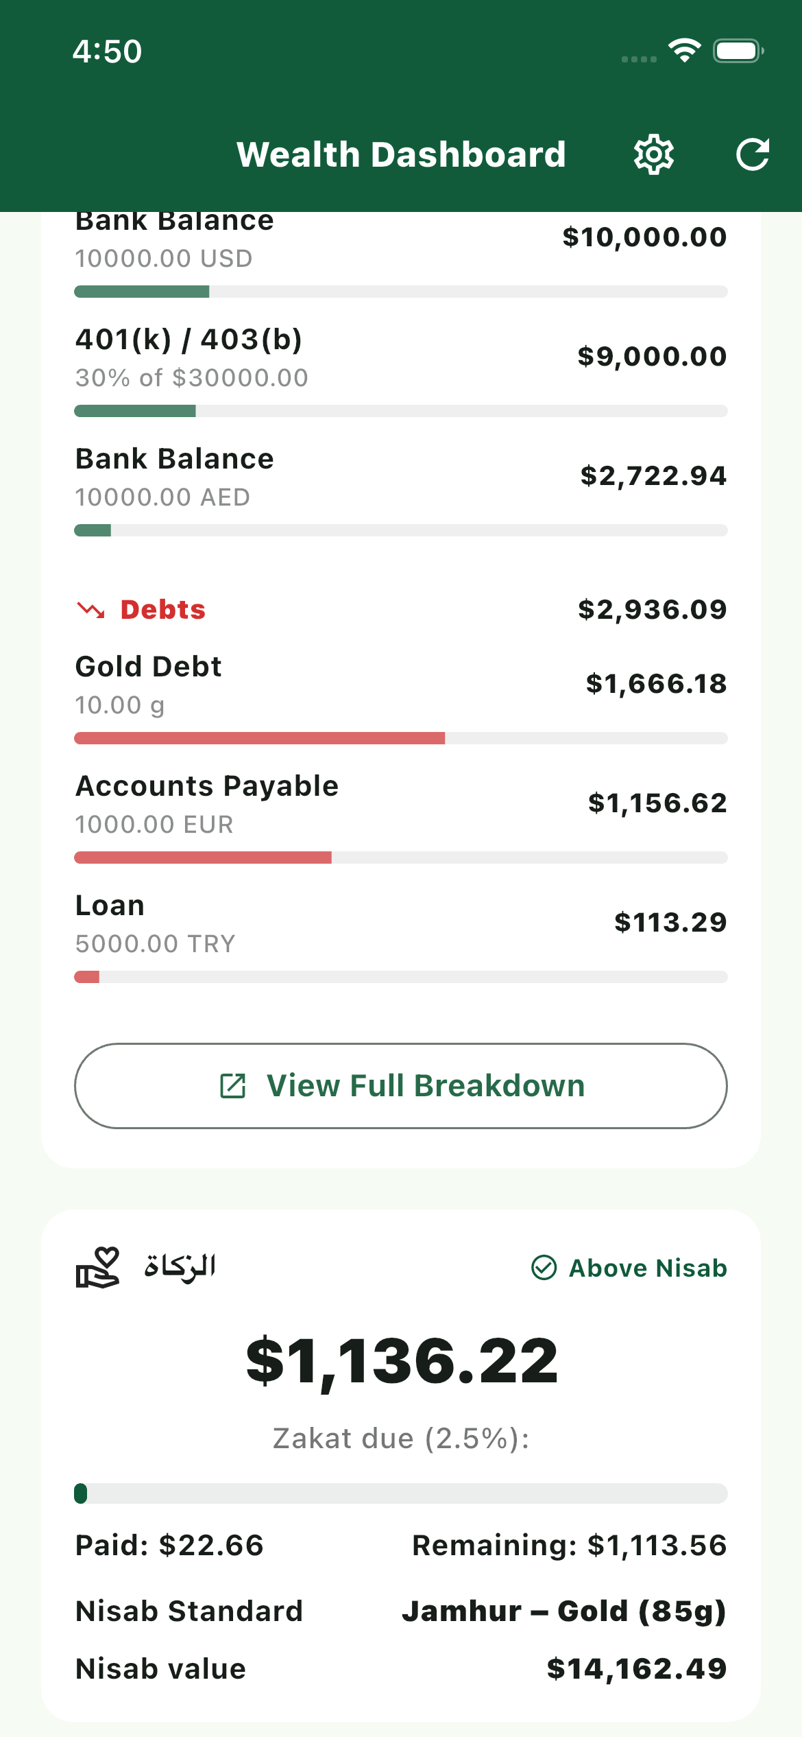Select the Loan 5000.00 TRY entry
802x1737 pixels.
point(401,923)
